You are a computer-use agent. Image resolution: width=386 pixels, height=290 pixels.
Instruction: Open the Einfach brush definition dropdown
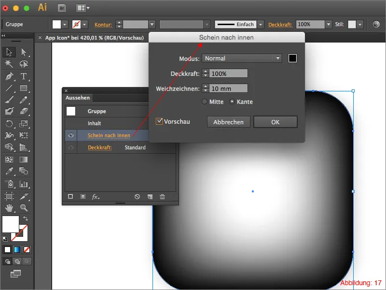pyautogui.click(x=261, y=25)
